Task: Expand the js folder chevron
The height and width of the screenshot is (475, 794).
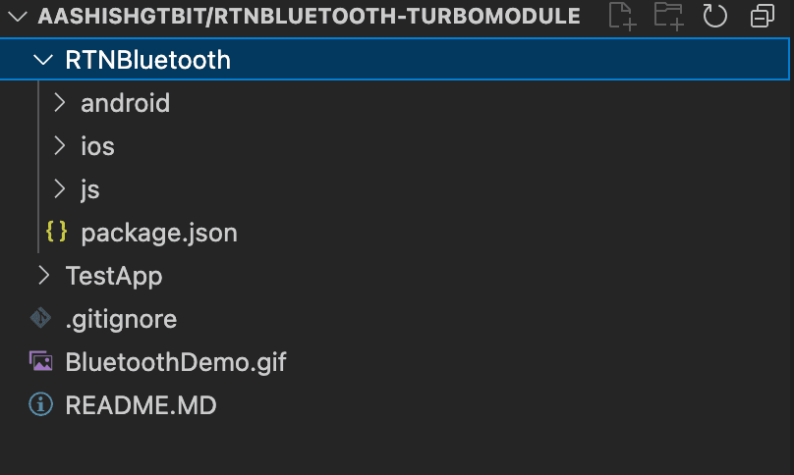Action: click(x=59, y=189)
